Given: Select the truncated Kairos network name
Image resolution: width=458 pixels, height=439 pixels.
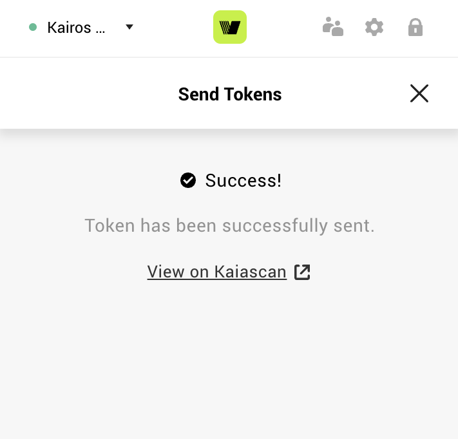Looking at the screenshot, I should [x=76, y=28].
